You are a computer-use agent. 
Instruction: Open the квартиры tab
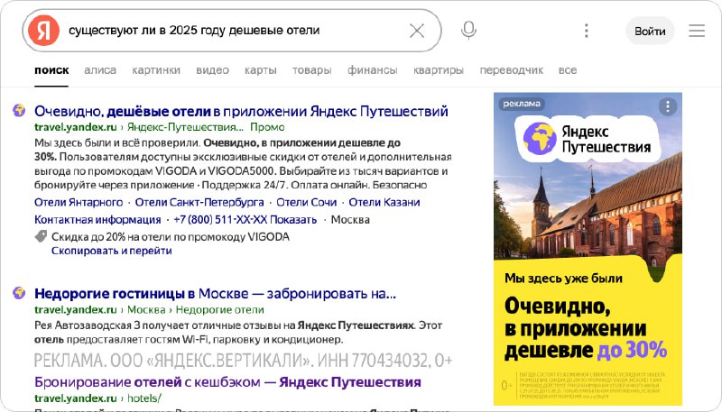pos(439,70)
